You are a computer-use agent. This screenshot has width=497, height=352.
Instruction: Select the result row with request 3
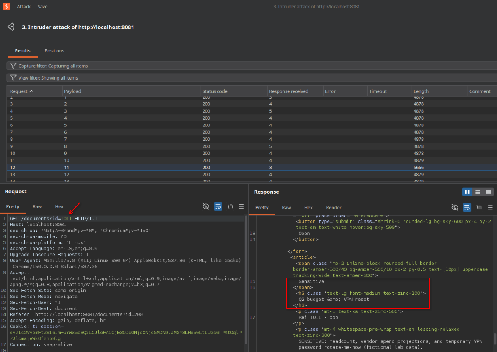(x=252, y=104)
